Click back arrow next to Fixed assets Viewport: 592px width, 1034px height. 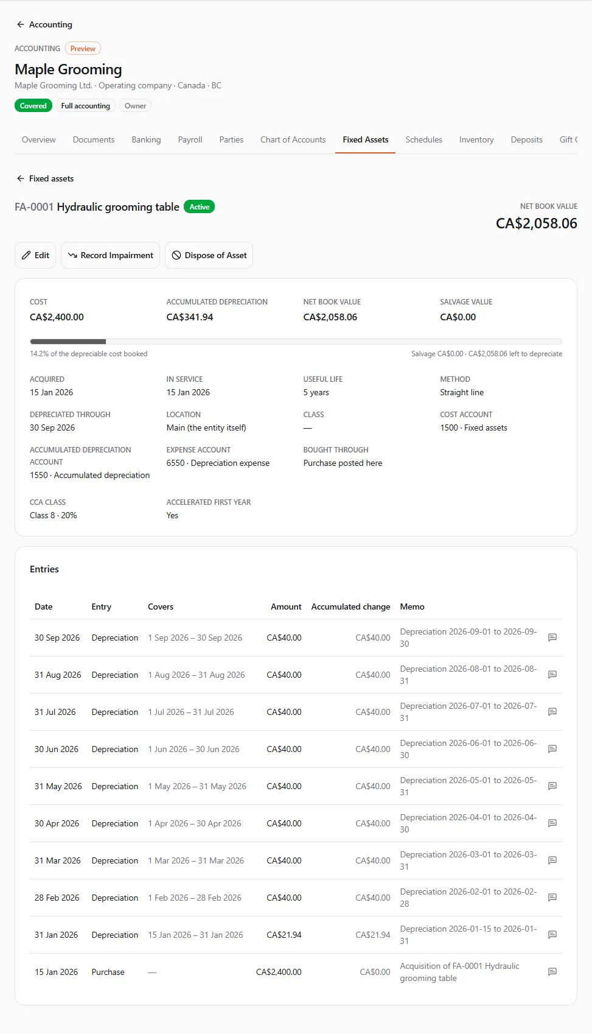21,178
